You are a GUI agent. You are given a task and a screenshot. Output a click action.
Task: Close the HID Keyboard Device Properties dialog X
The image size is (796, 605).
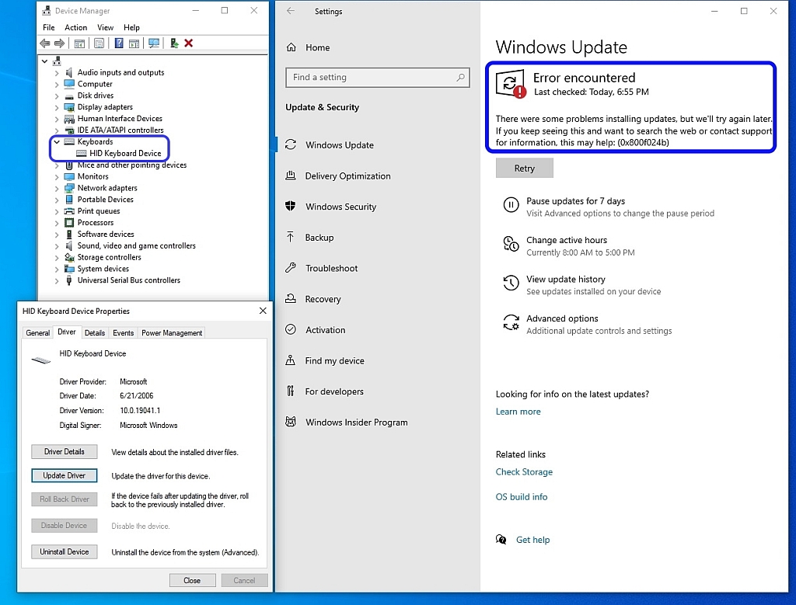[263, 311]
